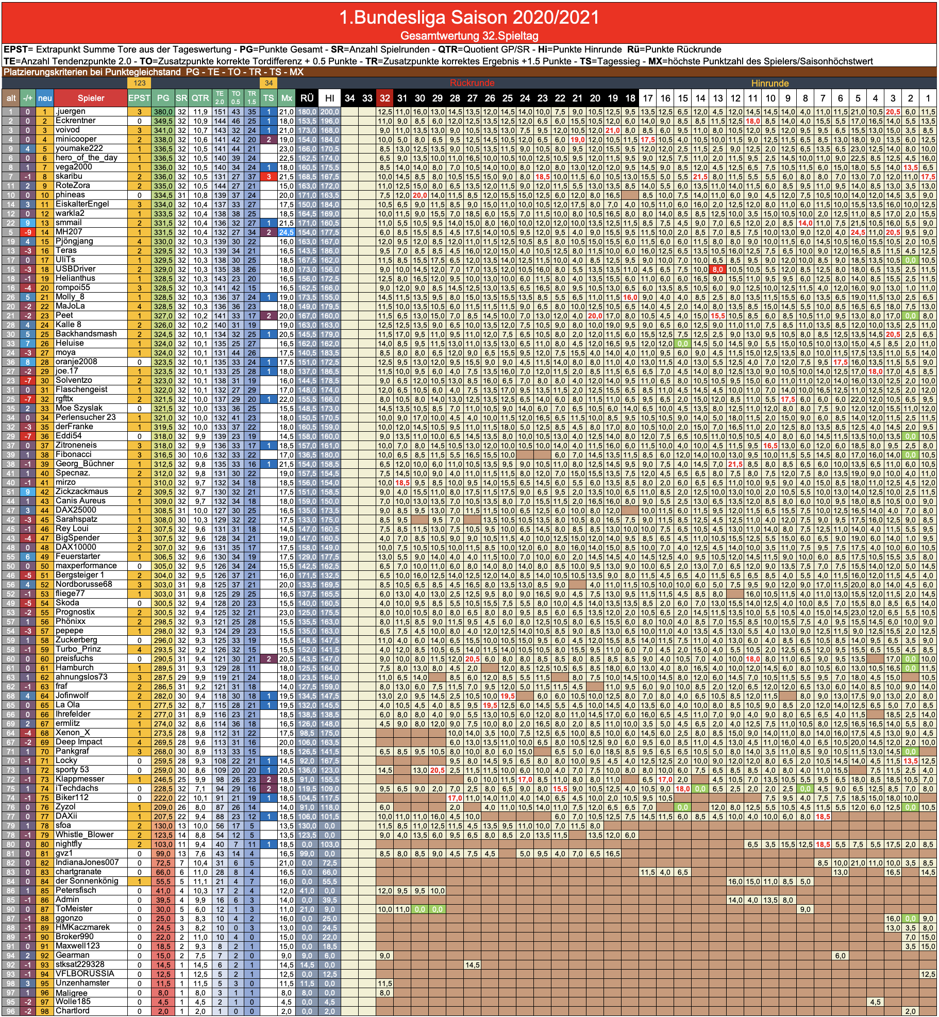
Task: Select player 'Unzenhamster'
Action: (x=91, y=983)
